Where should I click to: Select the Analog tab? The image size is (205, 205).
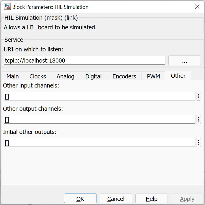point(65,76)
